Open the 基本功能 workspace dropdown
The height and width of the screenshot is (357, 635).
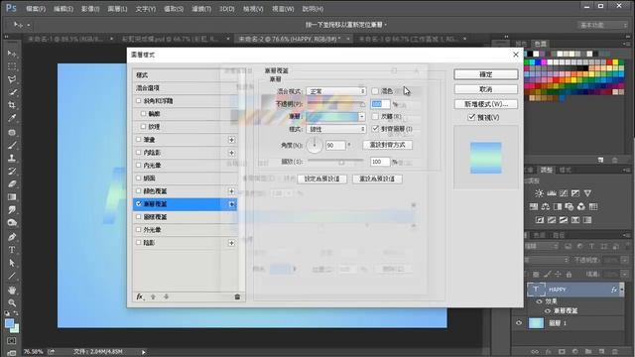(602, 25)
